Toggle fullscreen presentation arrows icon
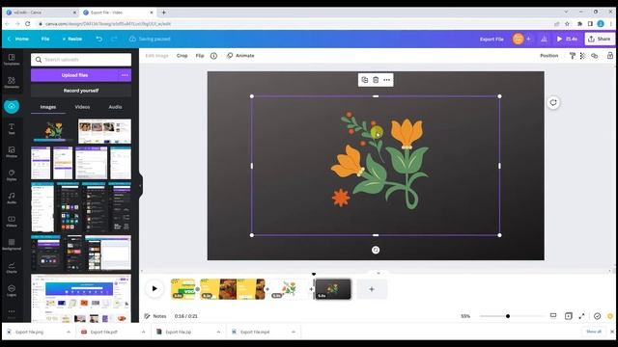The width and height of the screenshot is (618, 347). (x=581, y=316)
